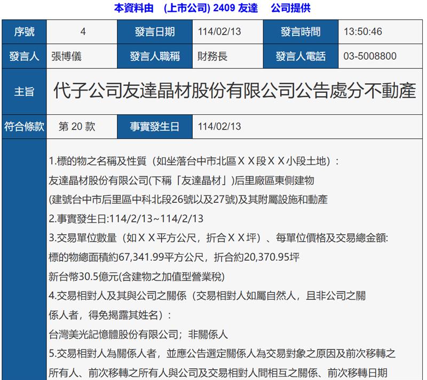Image resolution: width=427 pixels, height=380 pixels.
Task: Click the phone number '03-5008800'
Action: click(x=370, y=56)
